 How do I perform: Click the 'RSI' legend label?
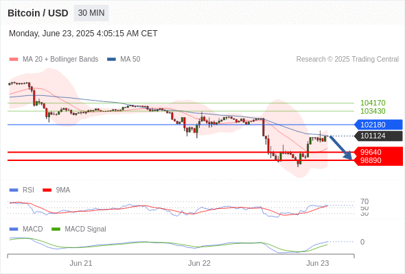pos(28,190)
